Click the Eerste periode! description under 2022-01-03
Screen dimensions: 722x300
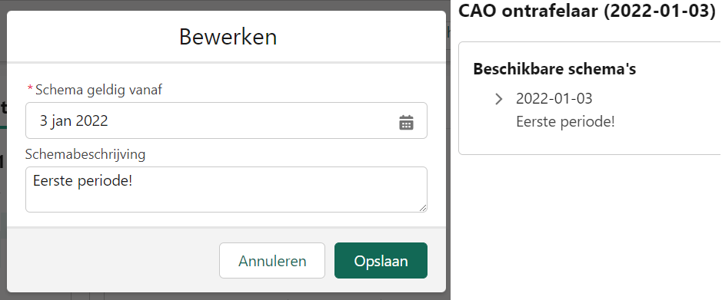[x=565, y=122]
